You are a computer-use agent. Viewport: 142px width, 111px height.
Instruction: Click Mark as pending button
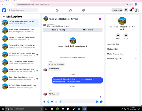59,30
